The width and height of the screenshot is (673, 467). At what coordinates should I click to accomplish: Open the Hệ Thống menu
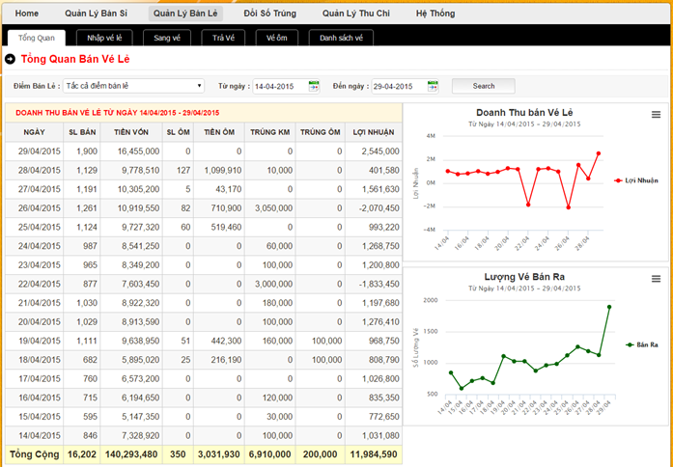[x=435, y=14]
